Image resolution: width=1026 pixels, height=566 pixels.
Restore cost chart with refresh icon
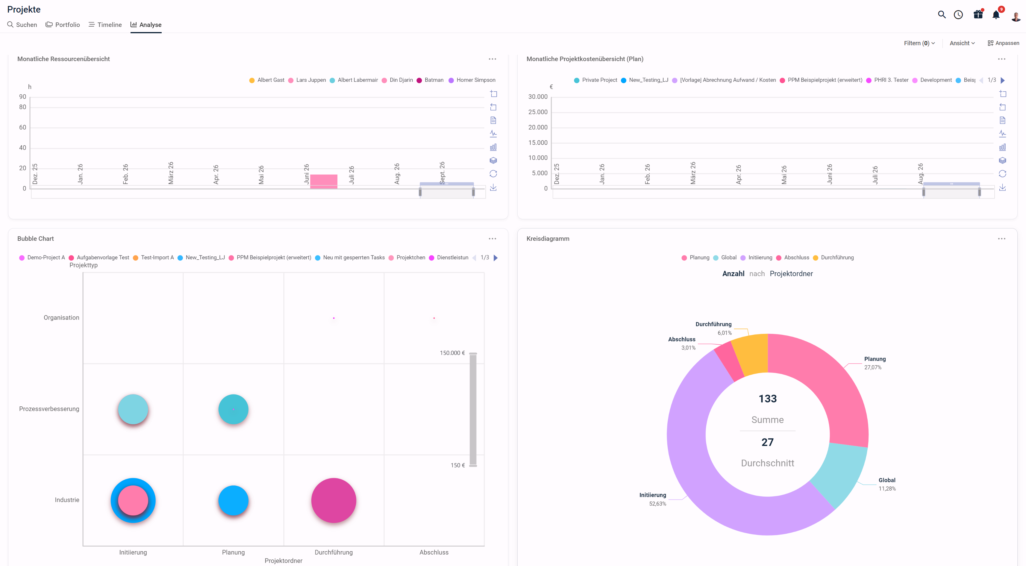coord(1003,174)
